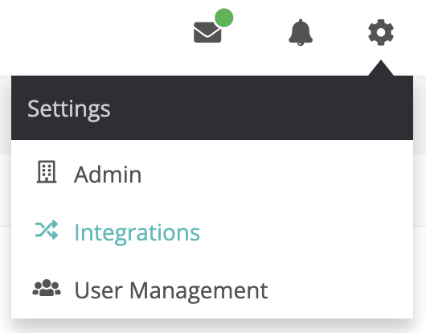Click the word Management in the menu

(x=199, y=291)
